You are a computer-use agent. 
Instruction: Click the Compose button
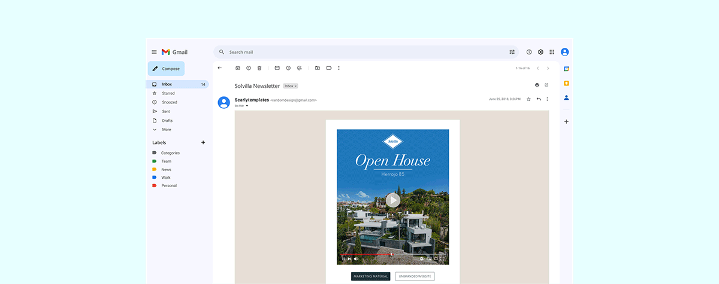(166, 69)
